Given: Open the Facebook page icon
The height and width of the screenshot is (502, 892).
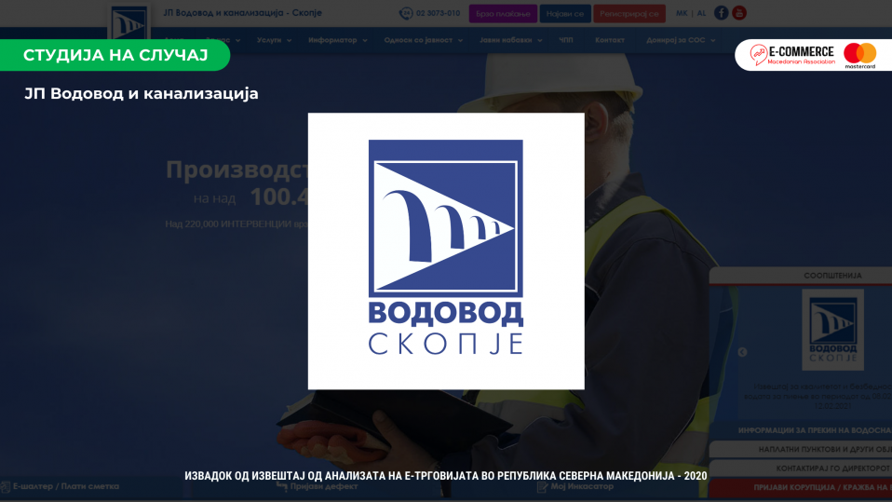Looking at the screenshot, I should tap(721, 13).
